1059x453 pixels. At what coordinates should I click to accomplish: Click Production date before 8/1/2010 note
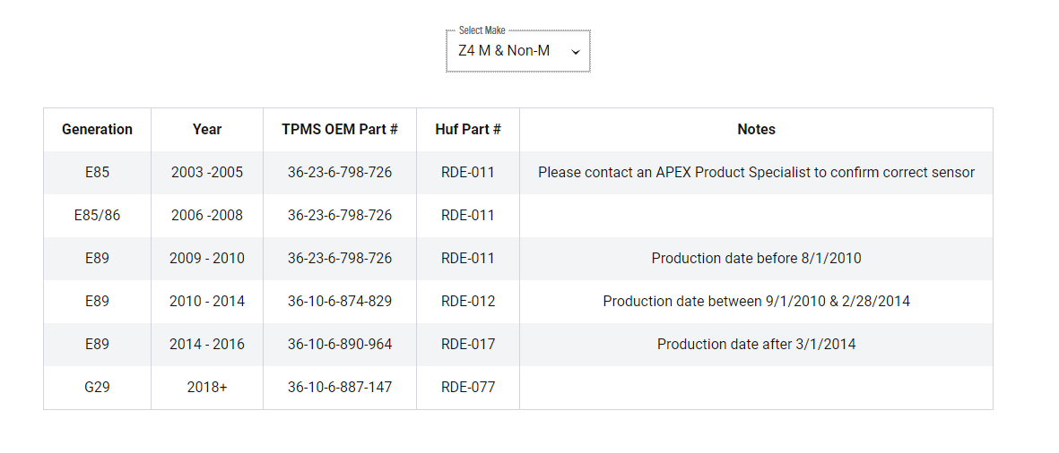[x=757, y=258]
